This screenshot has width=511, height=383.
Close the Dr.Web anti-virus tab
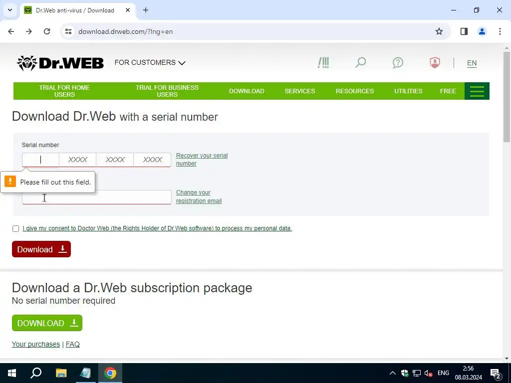click(128, 10)
